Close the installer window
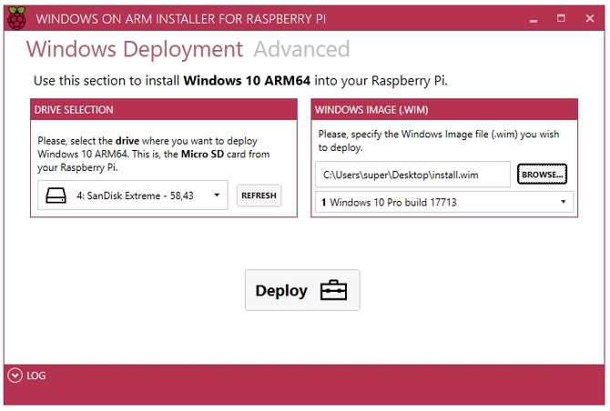Image resolution: width=610 pixels, height=411 pixels. tap(590, 18)
